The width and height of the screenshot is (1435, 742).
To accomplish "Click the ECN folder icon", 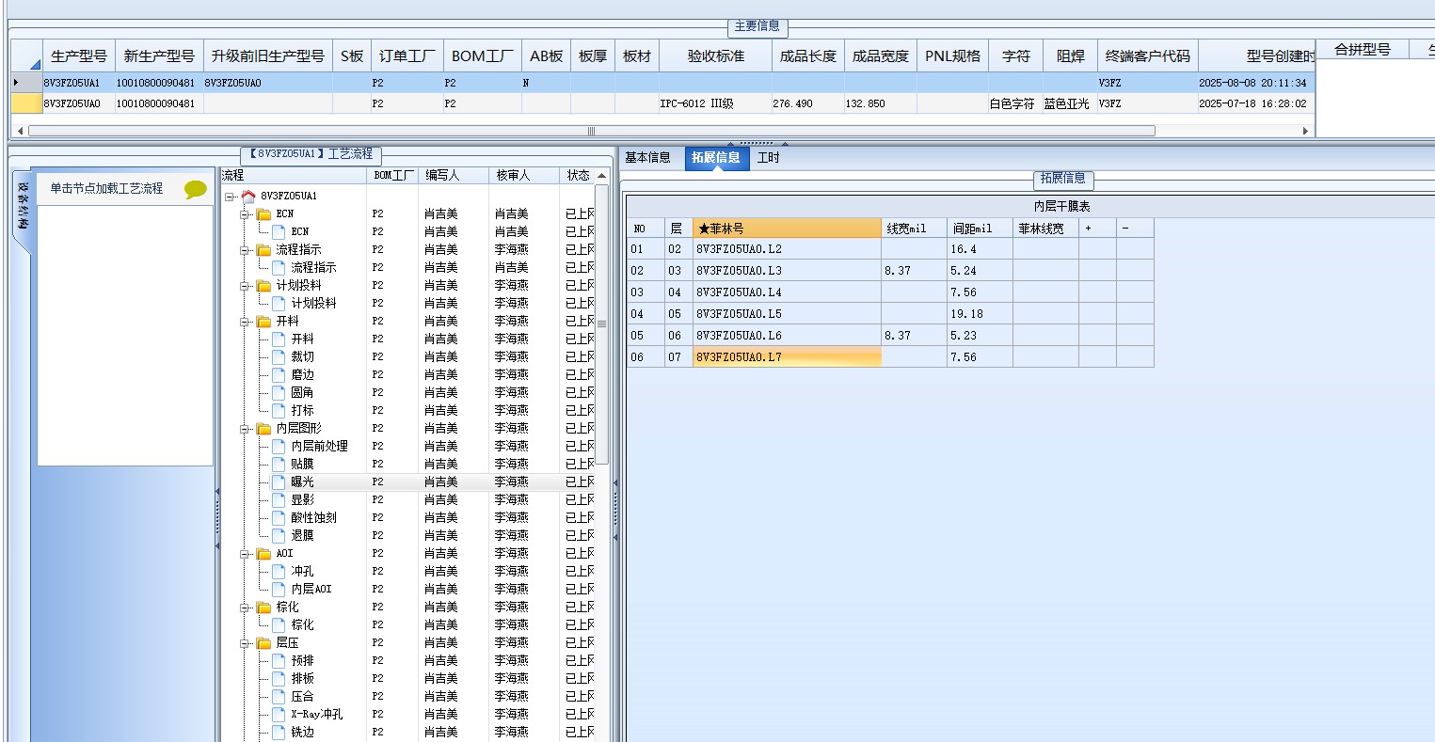I will pos(263,213).
